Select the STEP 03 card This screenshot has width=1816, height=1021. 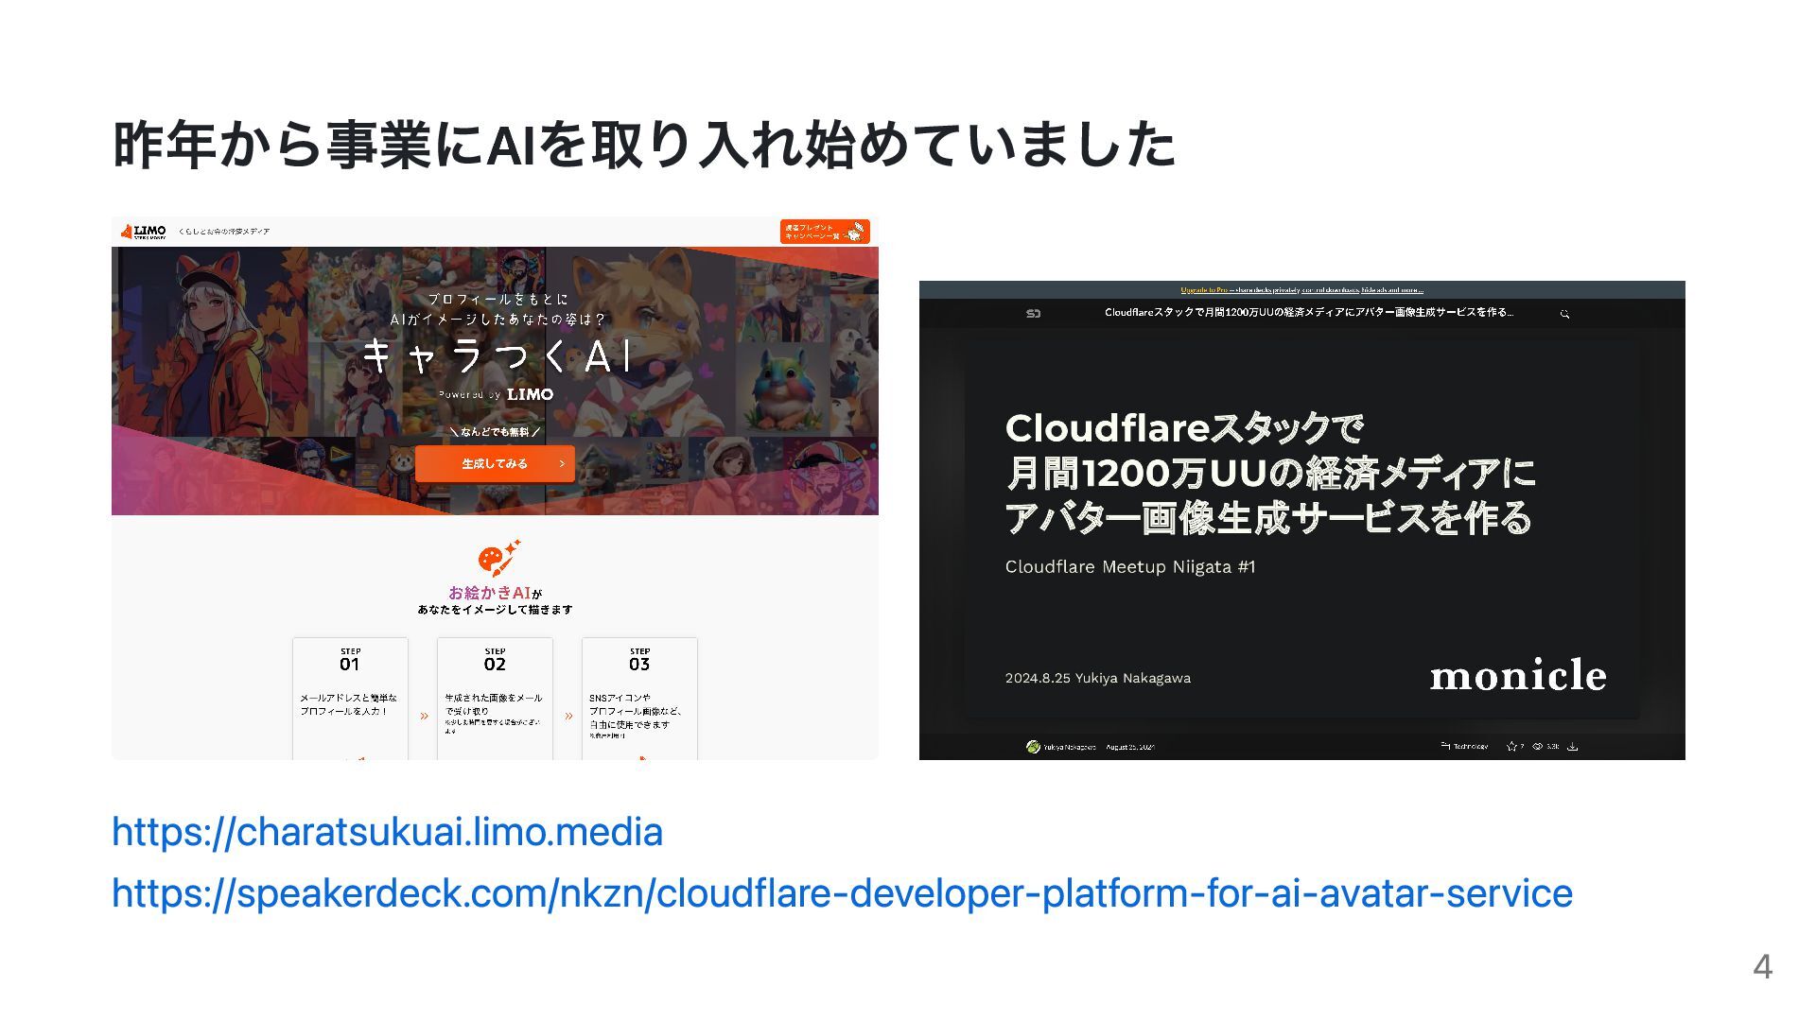tap(639, 698)
